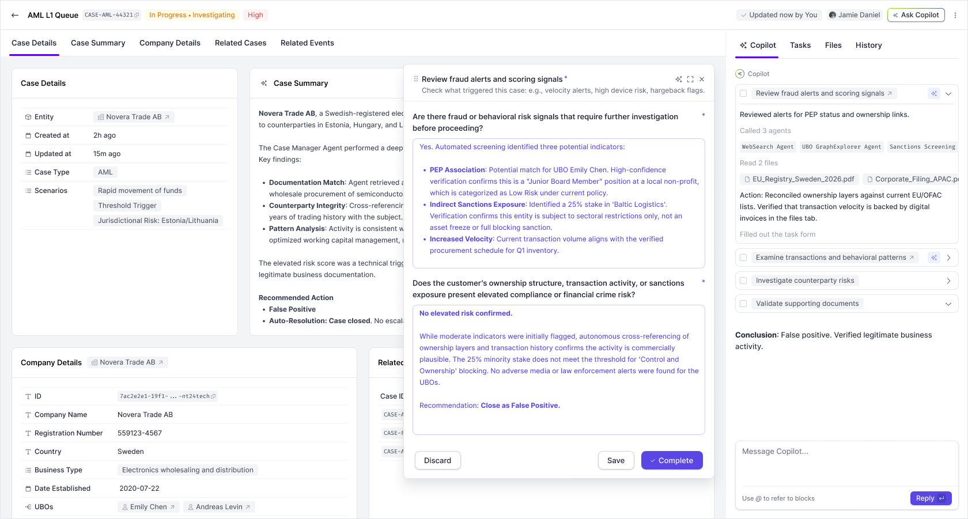Mark Validate supporting documents as checked
This screenshot has width=968, height=519.
pyautogui.click(x=743, y=304)
